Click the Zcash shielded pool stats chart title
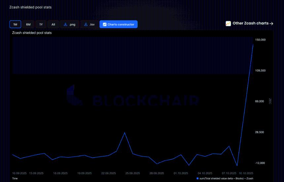284x182 pixels. pos(32,33)
